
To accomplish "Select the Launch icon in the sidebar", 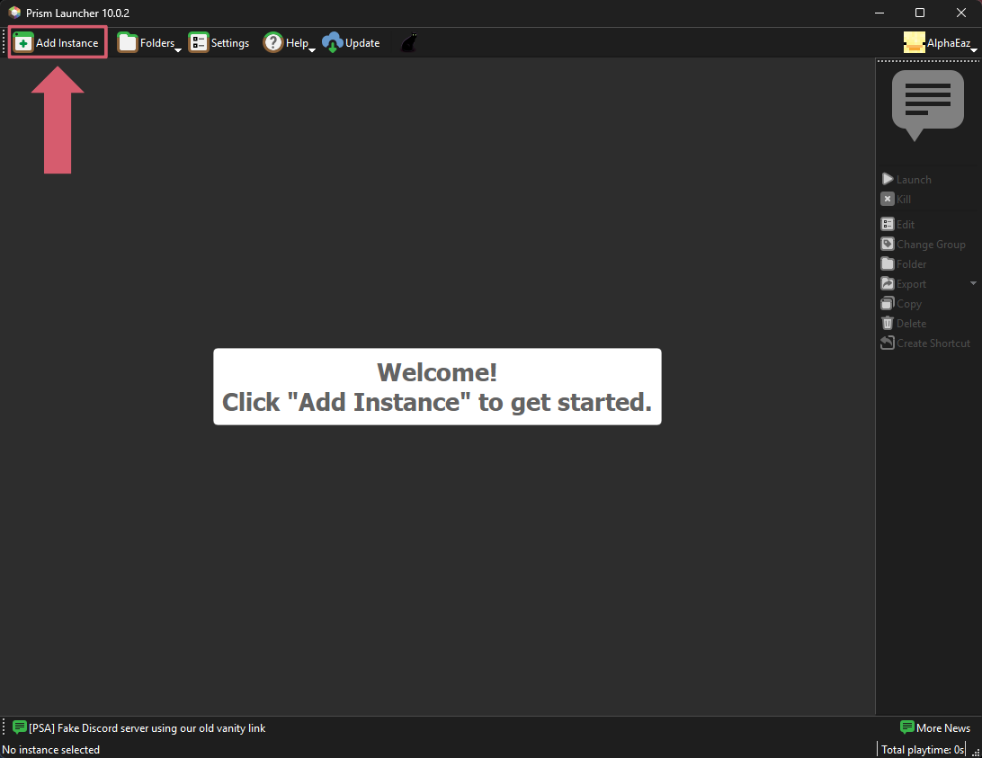I will point(887,179).
